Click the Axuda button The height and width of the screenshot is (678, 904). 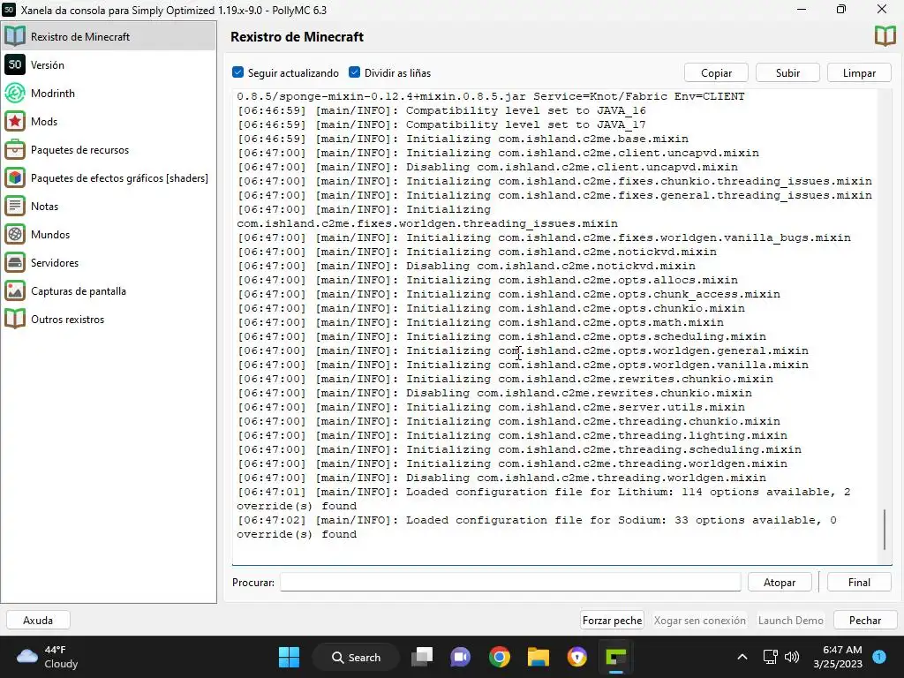[x=38, y=621]
